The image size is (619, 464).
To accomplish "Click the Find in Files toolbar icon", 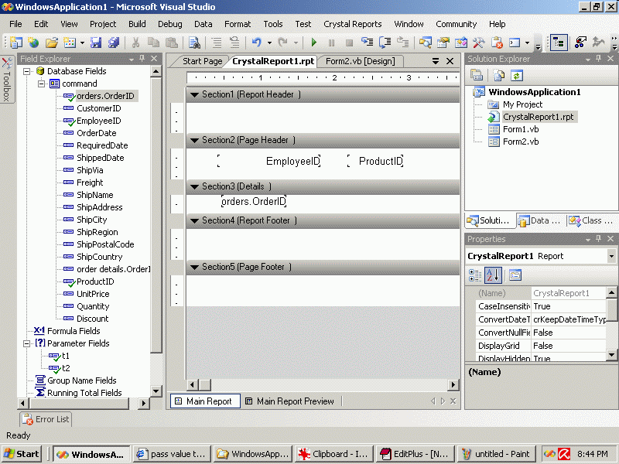I will (194, 43).
